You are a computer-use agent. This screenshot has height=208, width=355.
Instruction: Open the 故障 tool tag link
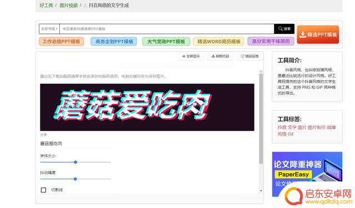coord(331,128)
